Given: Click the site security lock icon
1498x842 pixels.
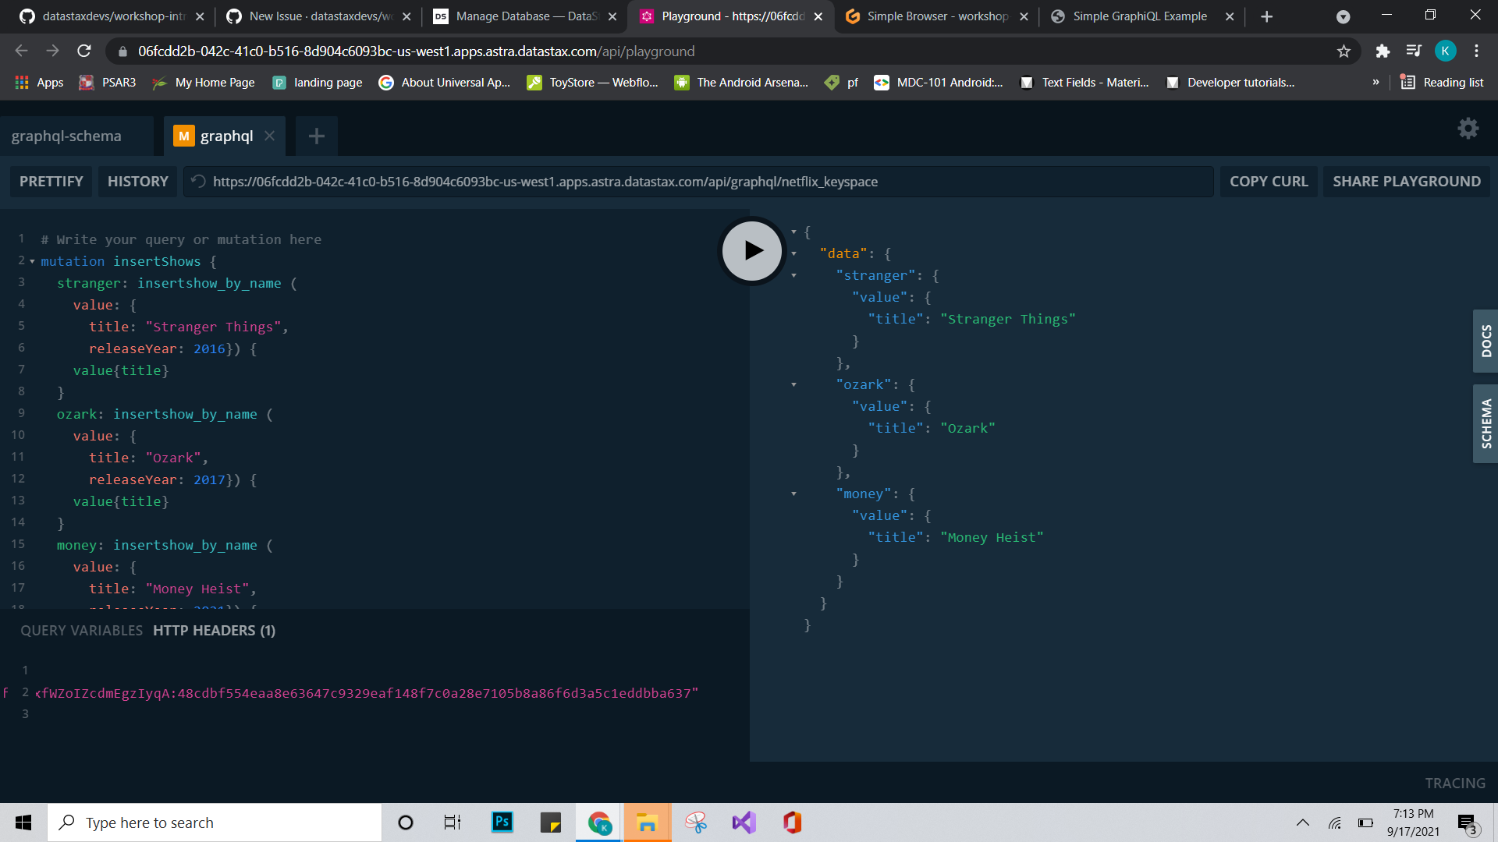Looking at the screenshot, I should coord(122,51).
